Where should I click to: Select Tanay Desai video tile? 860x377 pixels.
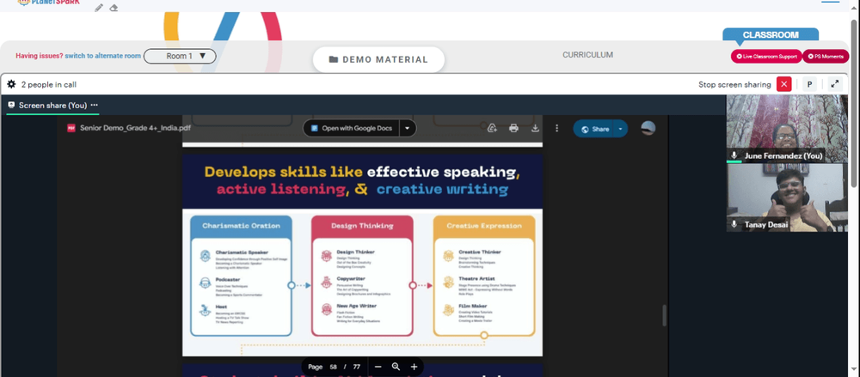(787, 198)
